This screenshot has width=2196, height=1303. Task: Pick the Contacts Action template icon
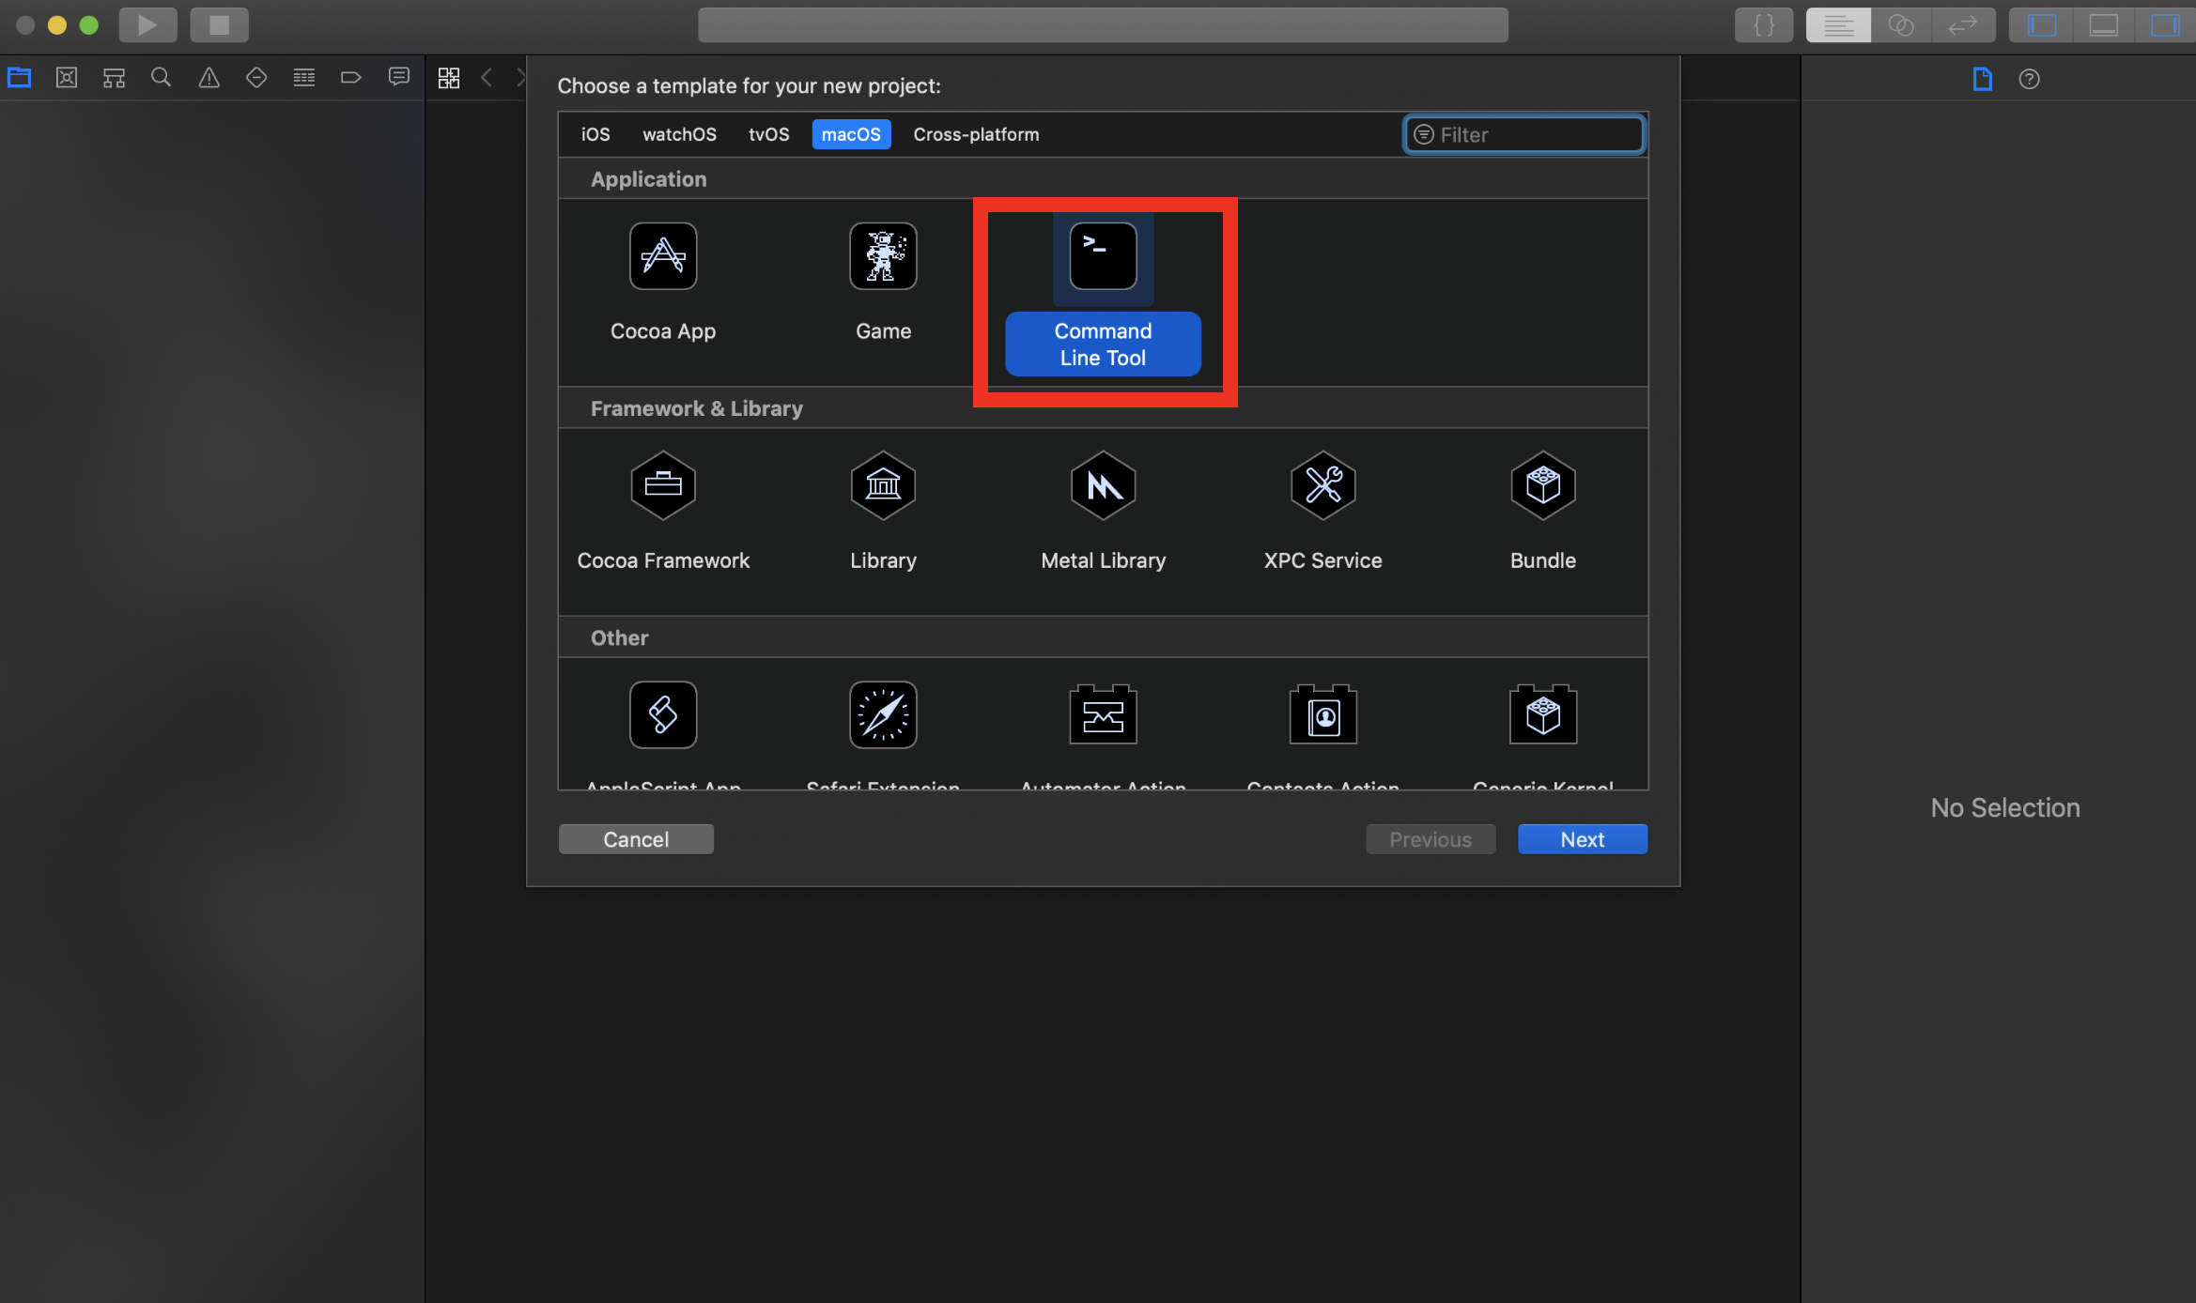(1322, 714)
